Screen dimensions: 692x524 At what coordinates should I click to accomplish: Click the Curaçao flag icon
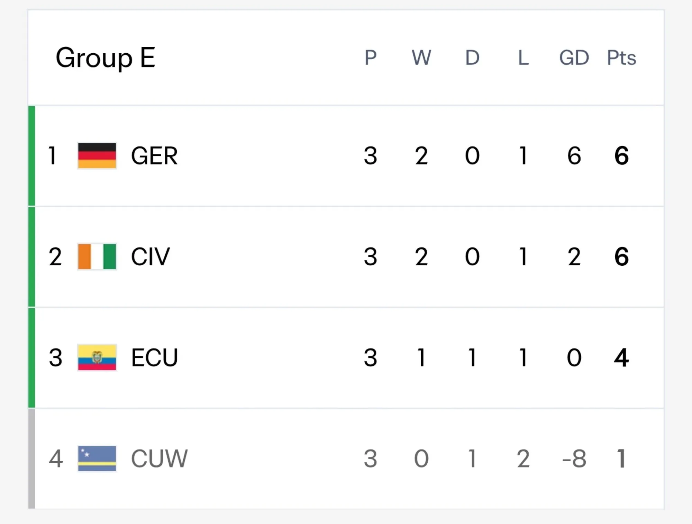pos(97,459)
